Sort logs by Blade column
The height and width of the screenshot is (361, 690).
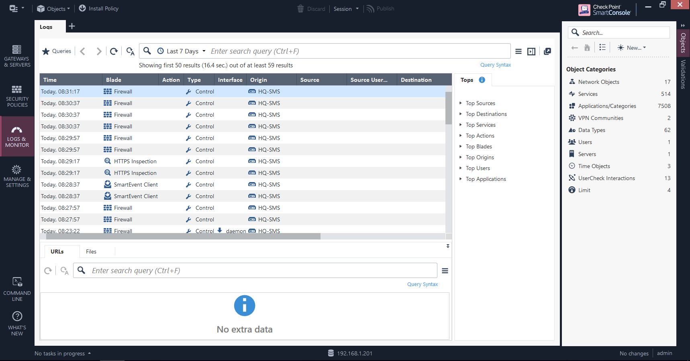[x=130, y=80]
